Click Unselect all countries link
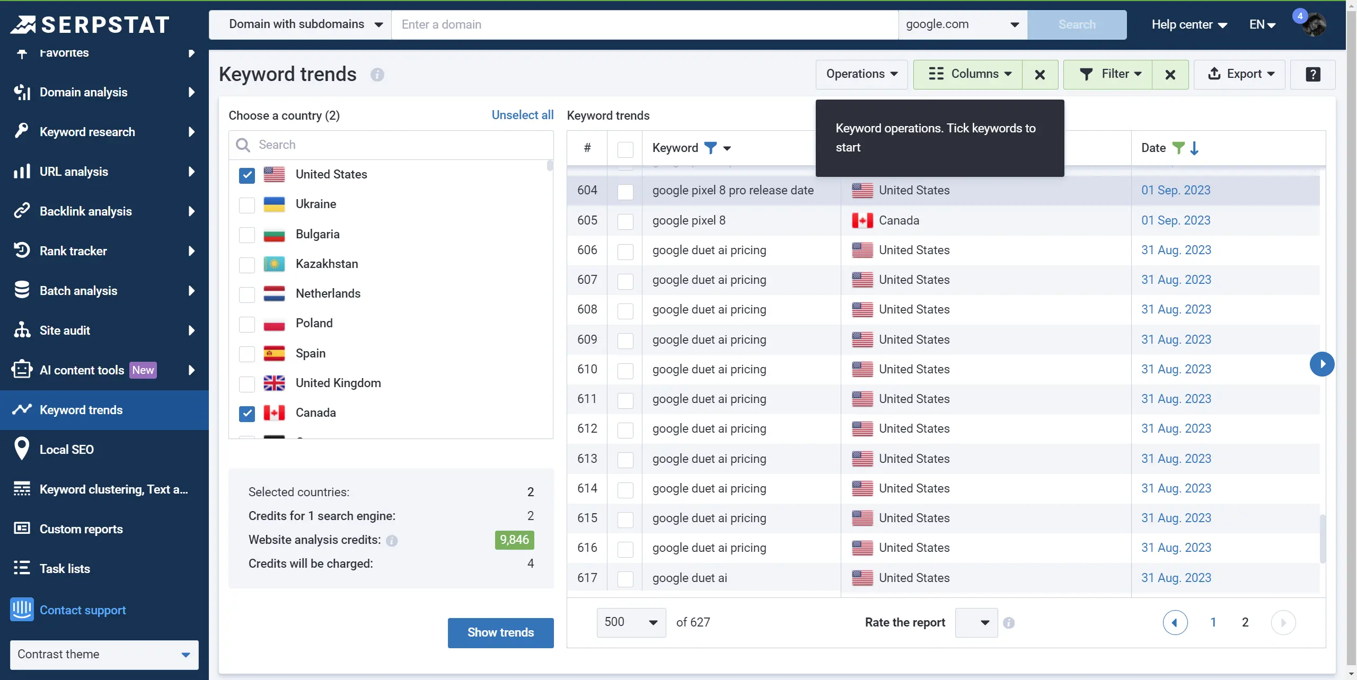The height and width of the screenshot is (680, 1357). pos(522,114)
